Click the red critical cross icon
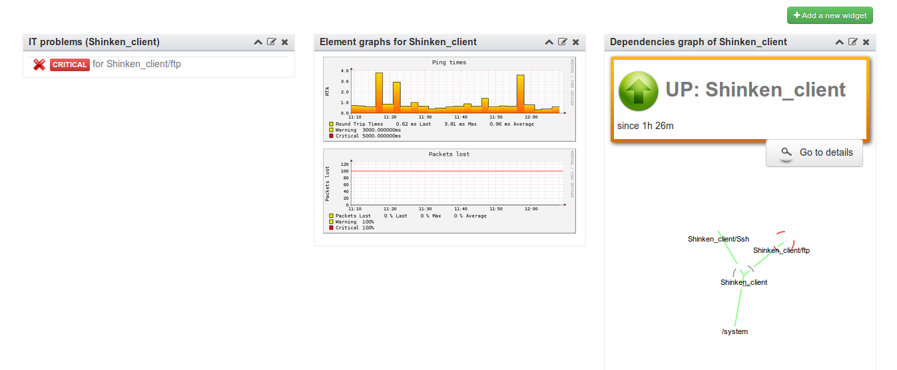The width and height of the screenshot is (897, 370). pos(39,65)
